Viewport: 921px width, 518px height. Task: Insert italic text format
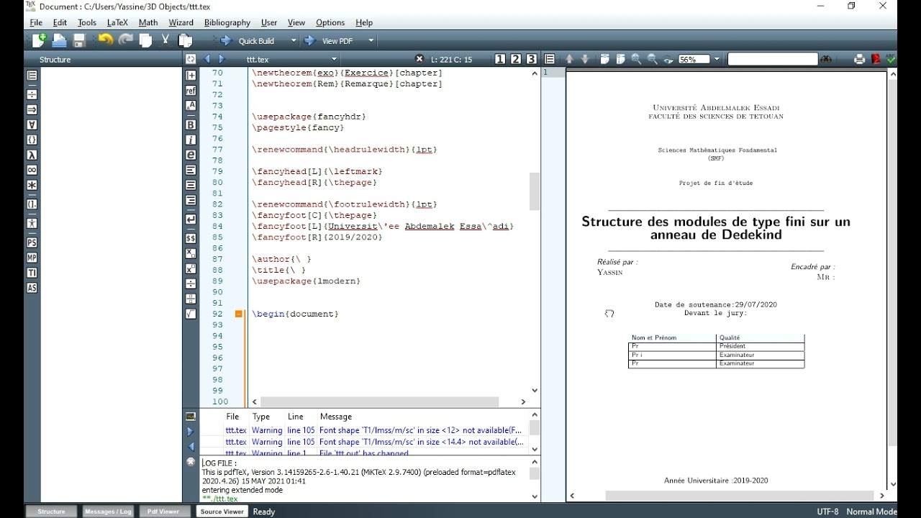coord(191,140)
